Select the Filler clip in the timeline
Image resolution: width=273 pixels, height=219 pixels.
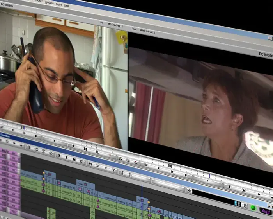pyautogui.click(x=85, y=184)
